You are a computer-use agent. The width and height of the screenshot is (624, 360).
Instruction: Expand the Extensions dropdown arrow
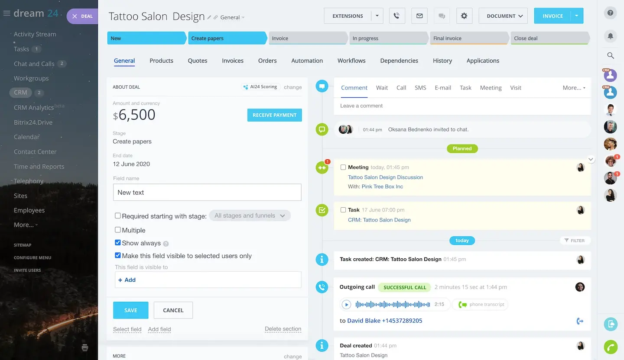pos(377,16)
